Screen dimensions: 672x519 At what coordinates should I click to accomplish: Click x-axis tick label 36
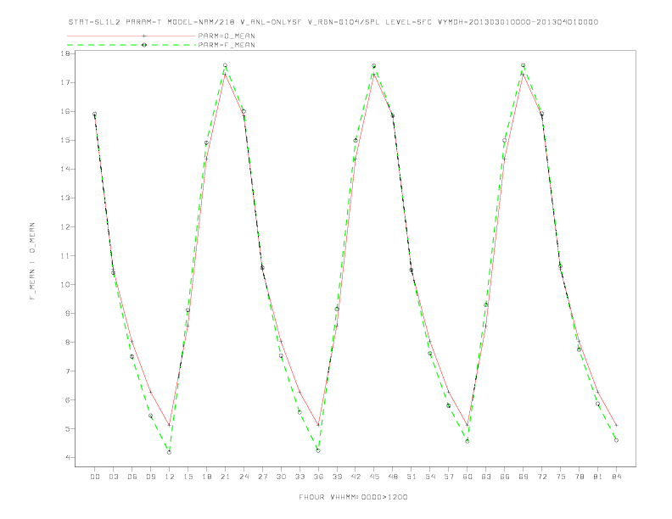[x=318, y=477]
